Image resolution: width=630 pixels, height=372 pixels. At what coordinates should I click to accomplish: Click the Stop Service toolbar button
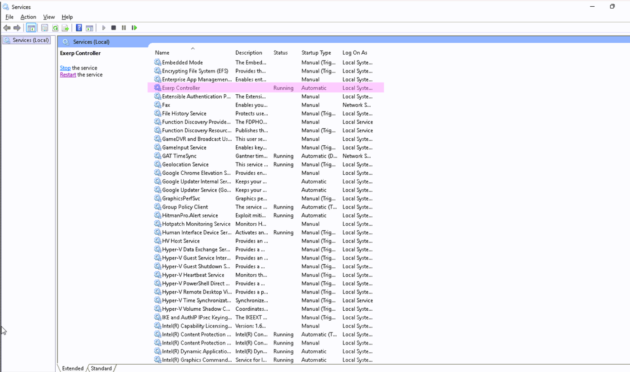(x=114, y=28)
